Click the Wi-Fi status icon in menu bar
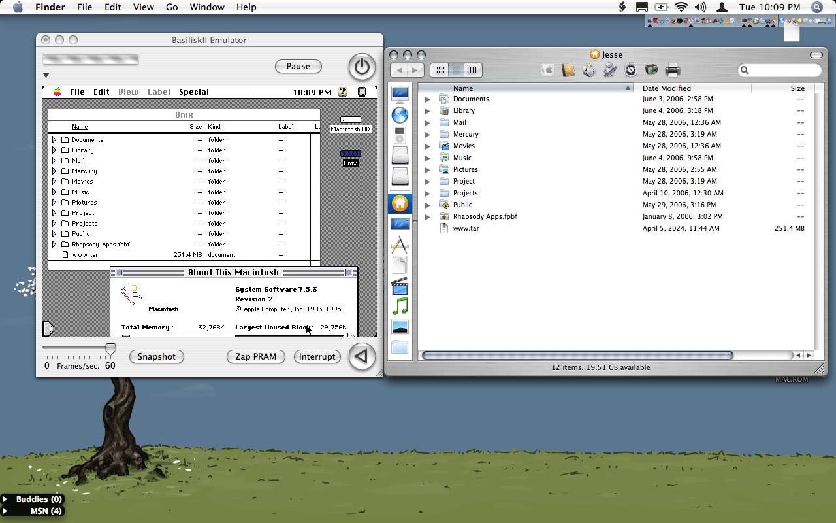 tap(681, 7)
